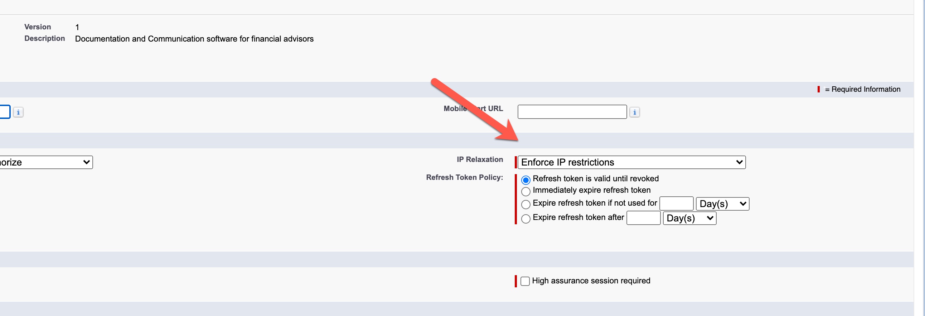Open the partially visible 'orize' dropdown on left

46,162
